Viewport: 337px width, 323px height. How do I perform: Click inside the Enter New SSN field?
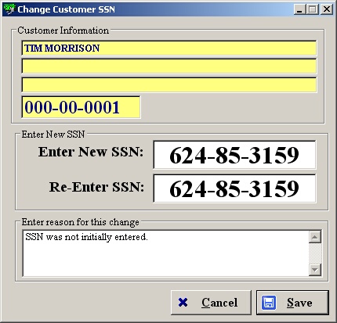click(234, 155)
